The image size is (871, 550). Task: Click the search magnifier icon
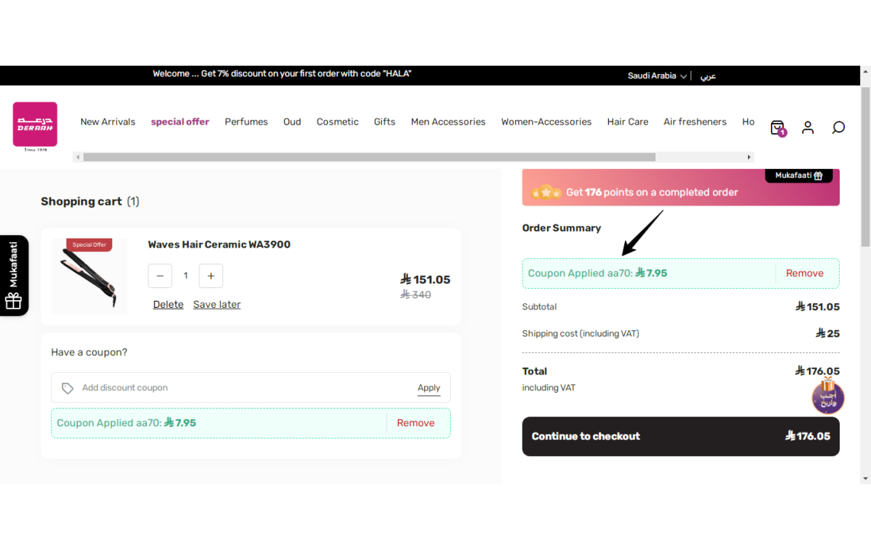point(838,128)
